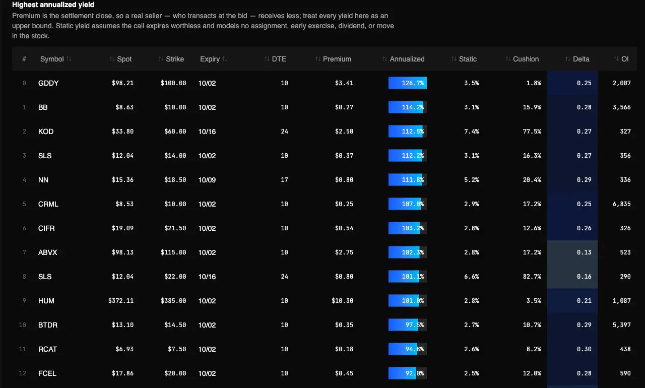This screenshot has width=645, height=388.
Task: Click the RCAT symbol cell
Action: click(47, 349)
